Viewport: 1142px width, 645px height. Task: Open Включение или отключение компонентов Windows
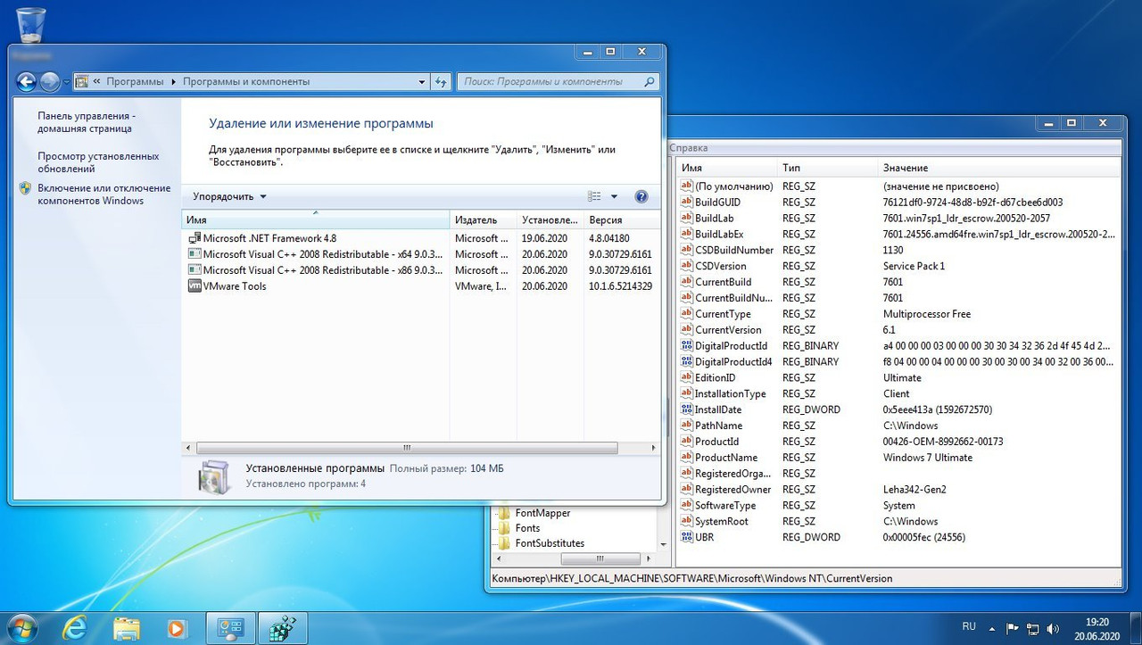tap(103, 194)
